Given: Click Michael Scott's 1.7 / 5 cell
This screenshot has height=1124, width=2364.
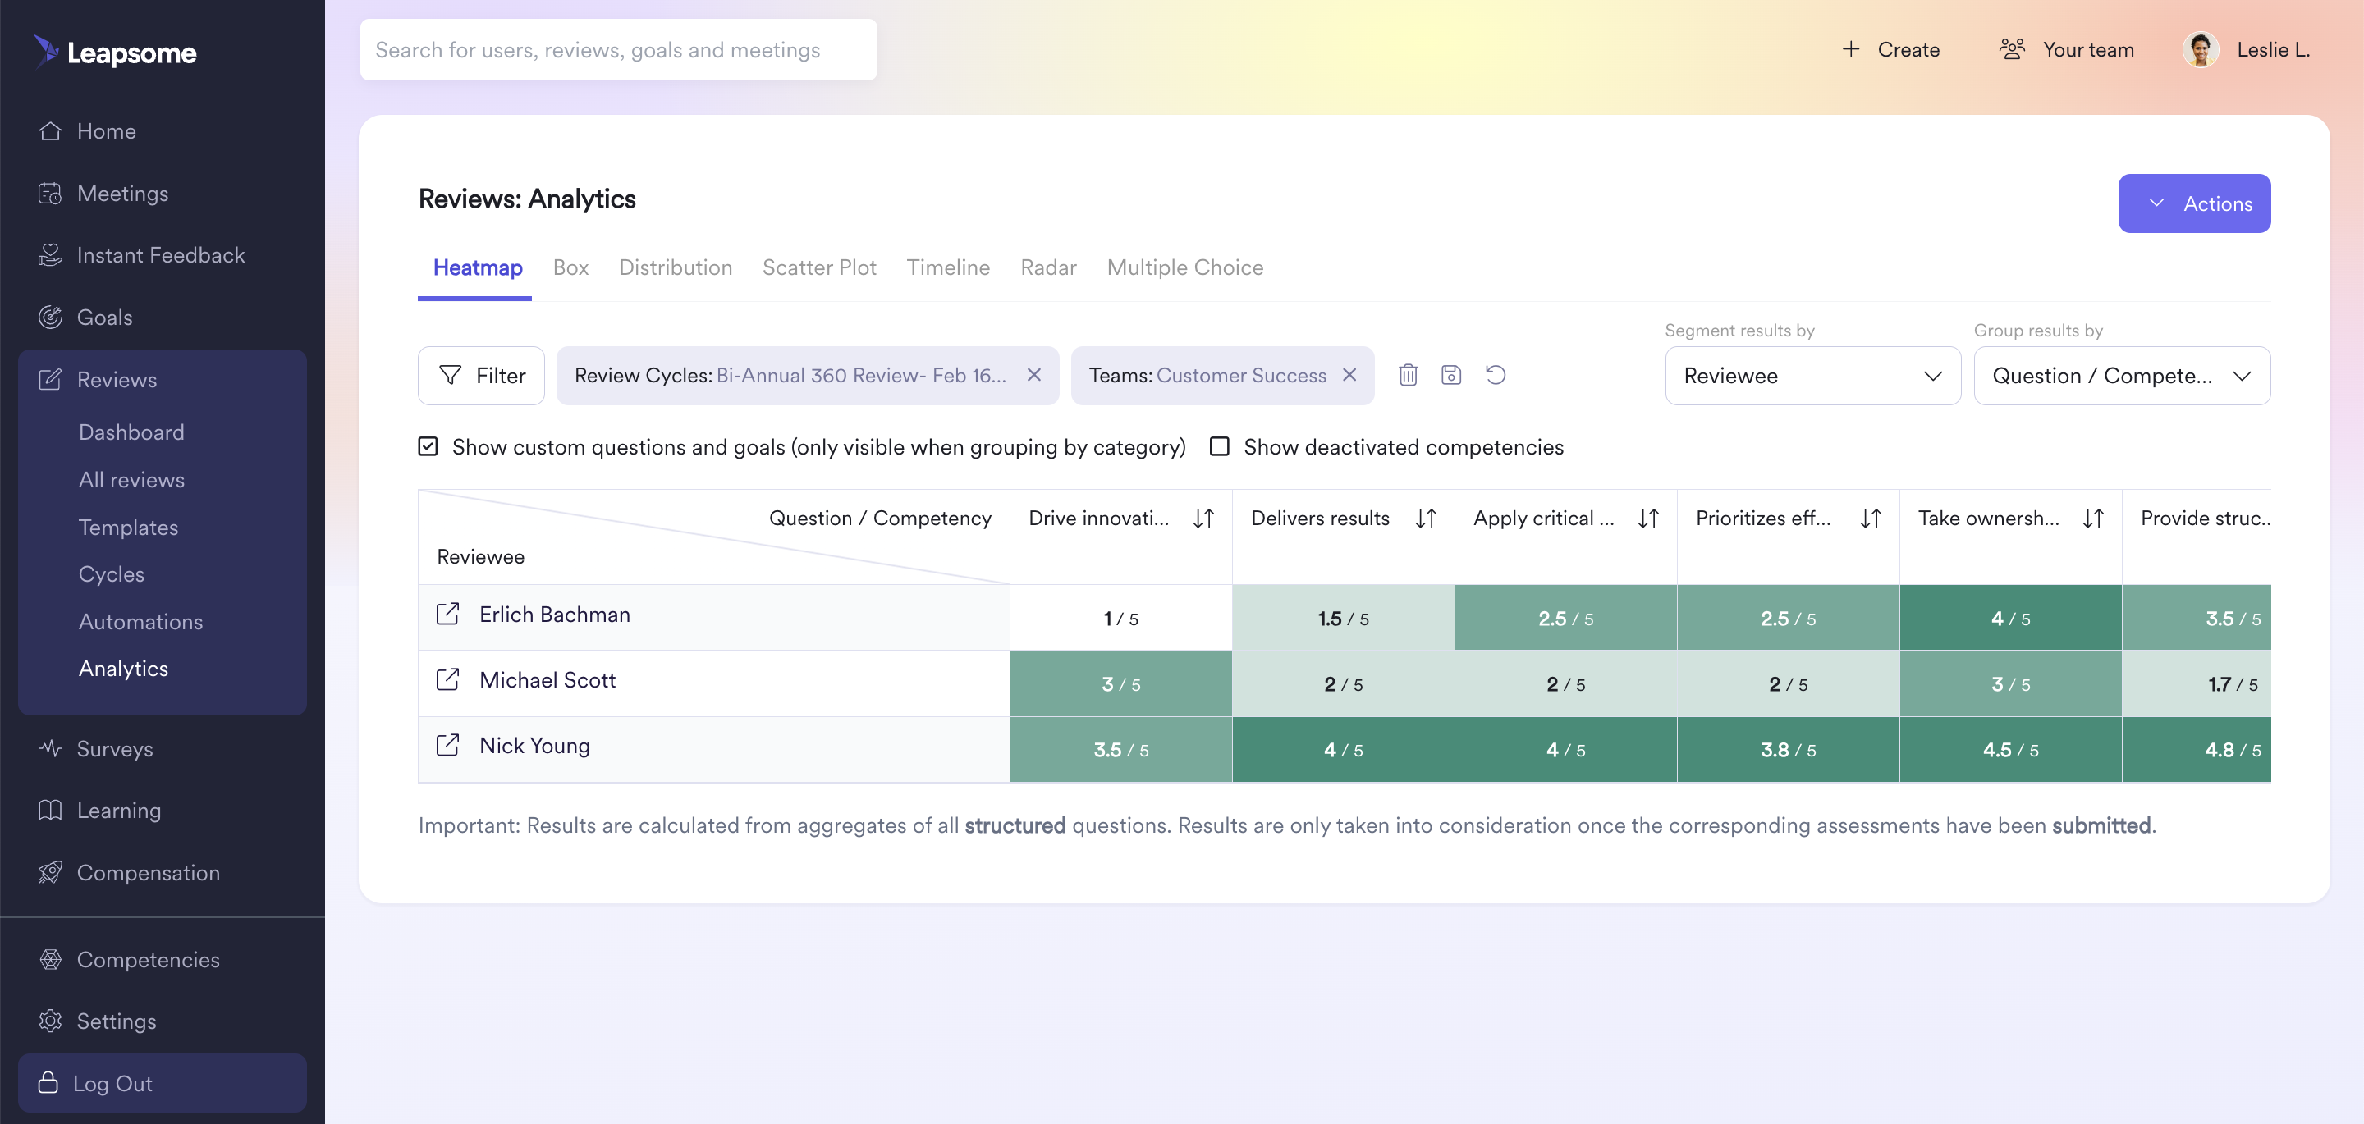Looking at the screenshot, I should point(2196,683).
